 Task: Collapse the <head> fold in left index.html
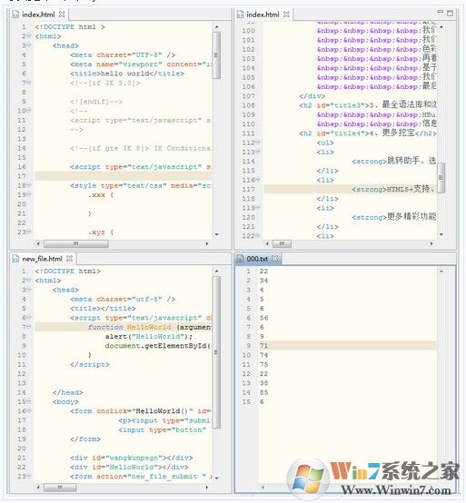coord(28,45)
